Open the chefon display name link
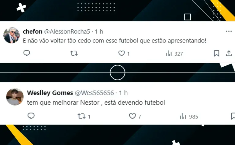The height and width of the screenshot is (145, 235). [x=32, y=32]
